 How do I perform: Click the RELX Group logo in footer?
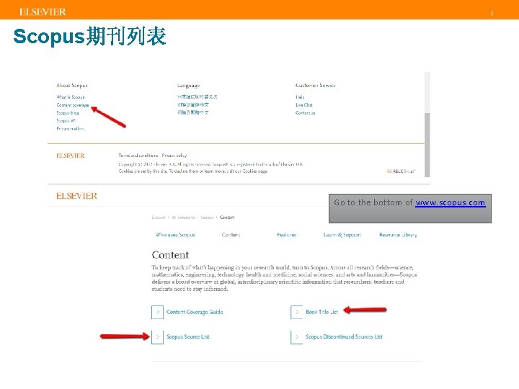pos(401,171)
